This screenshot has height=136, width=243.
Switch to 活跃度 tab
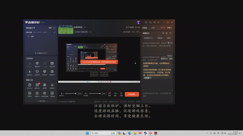tap(160, 38)
